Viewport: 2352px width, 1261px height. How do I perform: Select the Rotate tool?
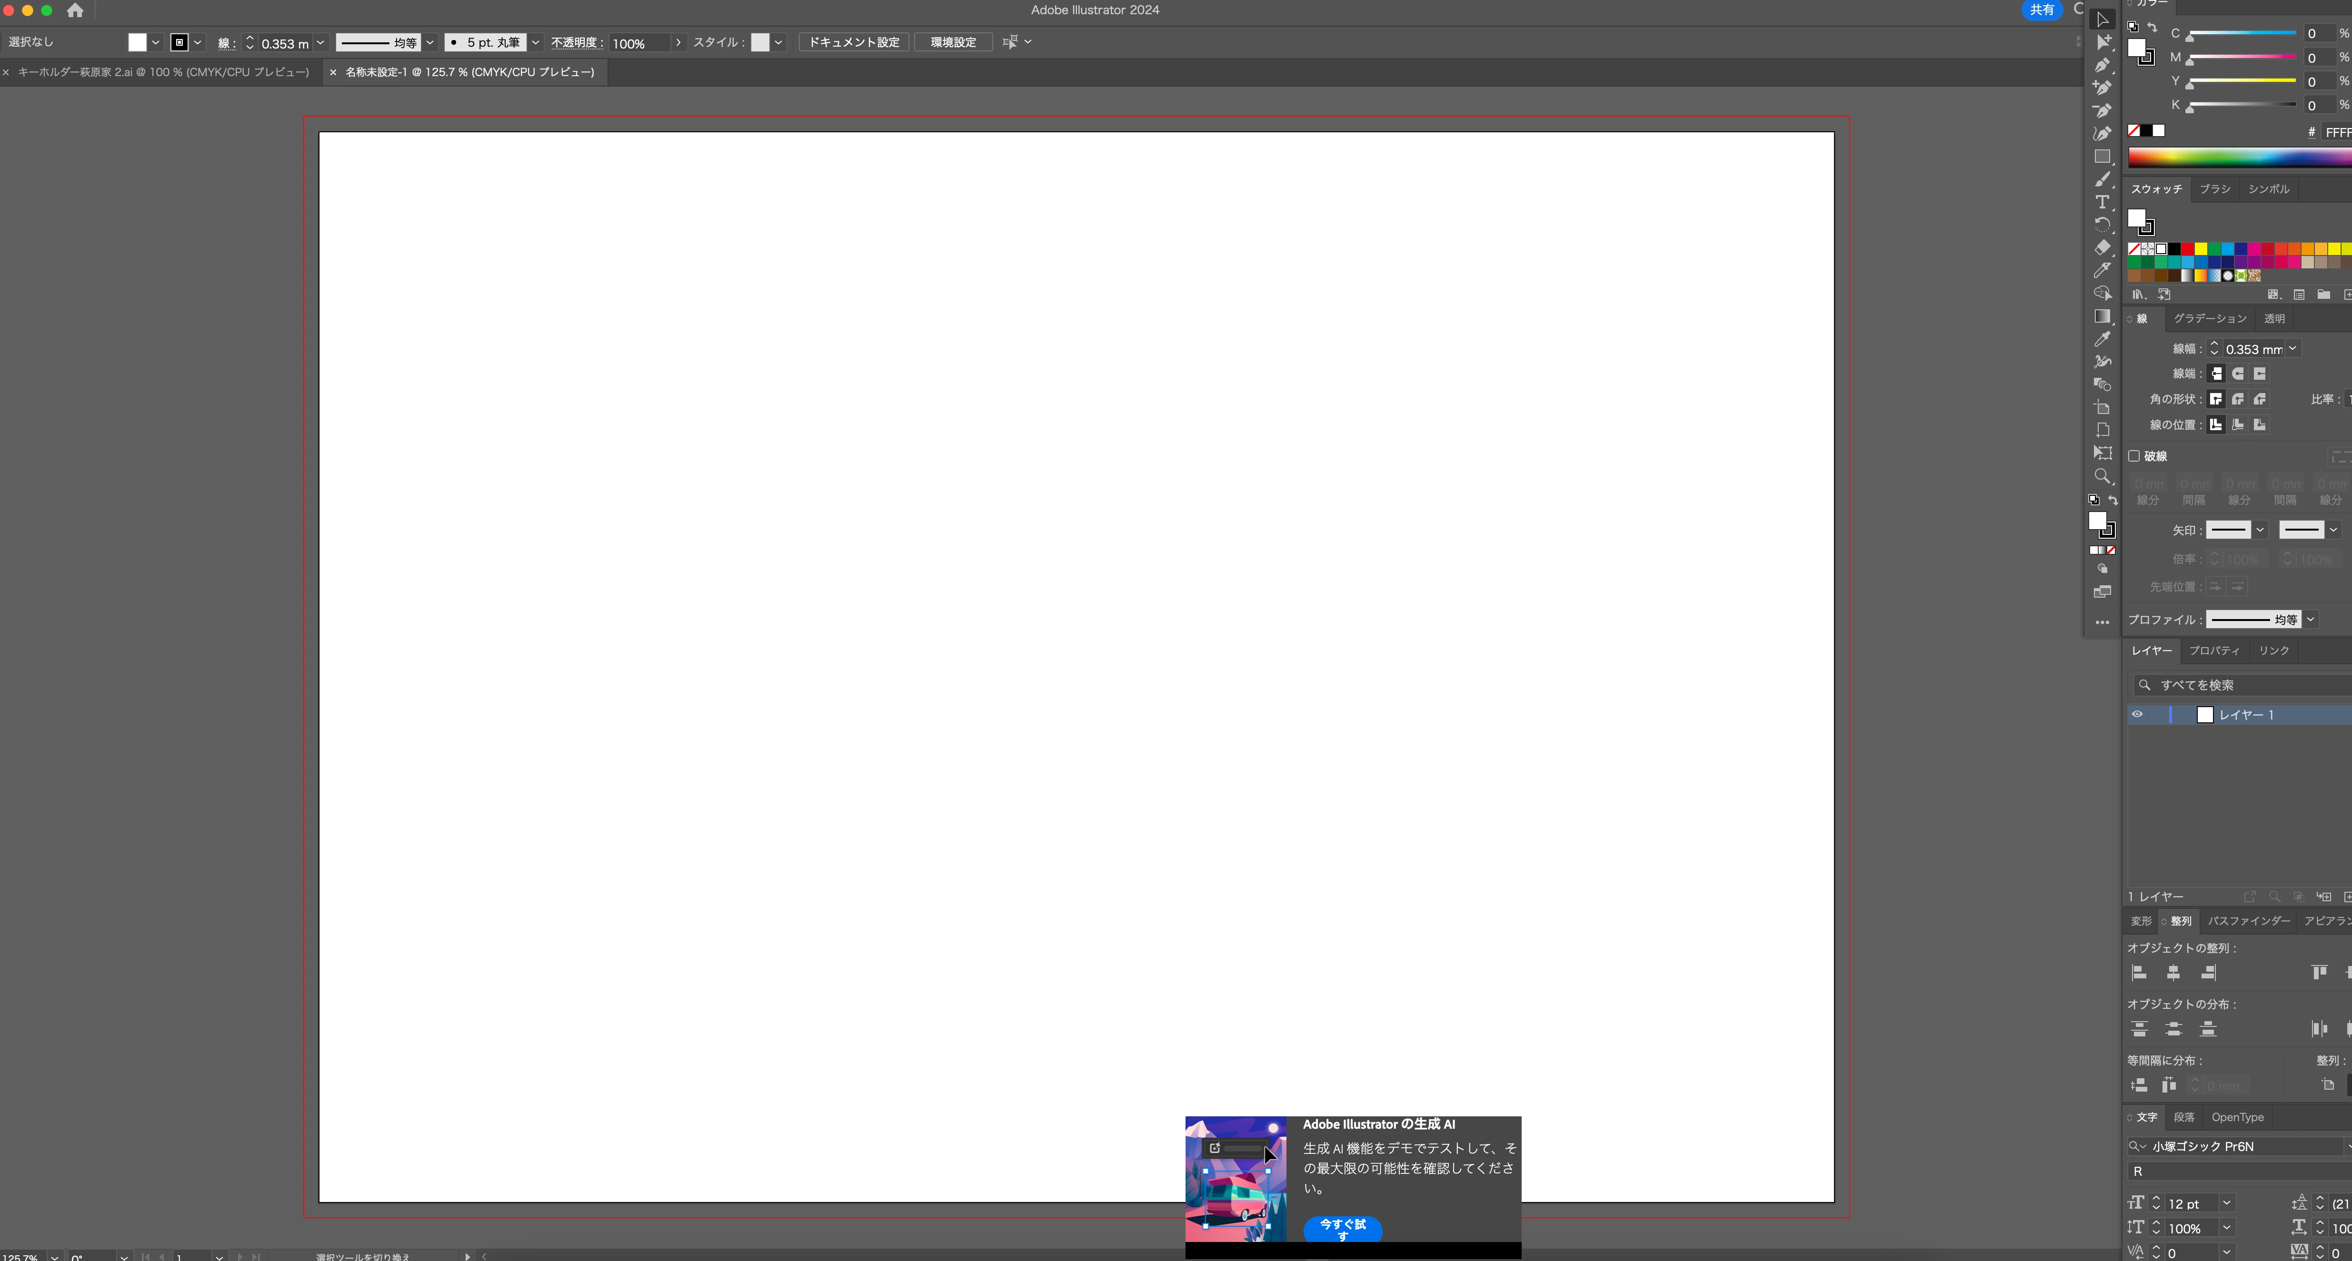pyautogui.click(x=2102, y=225)
